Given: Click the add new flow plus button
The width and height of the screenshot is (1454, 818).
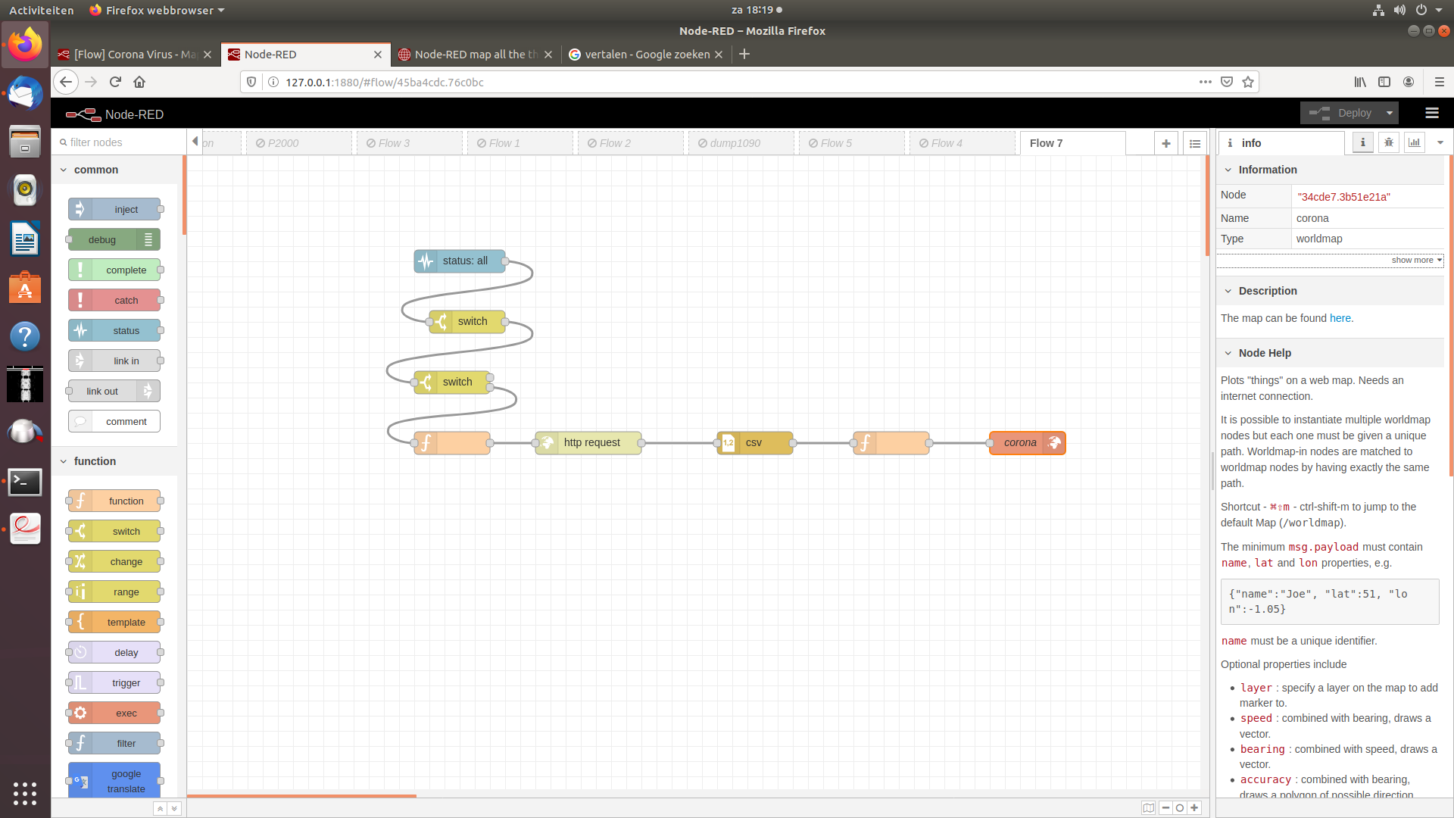Looking at the screenshot, I should [x=1165, y=143].
